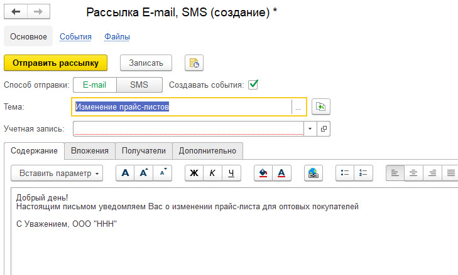458x275 pixels.
Task: Insert hyperlink globe icon
Action: pyautogui.click(x=314, y=173)
